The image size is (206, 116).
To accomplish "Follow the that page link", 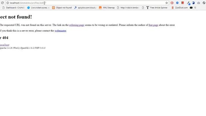I will [x=154, y=25].
